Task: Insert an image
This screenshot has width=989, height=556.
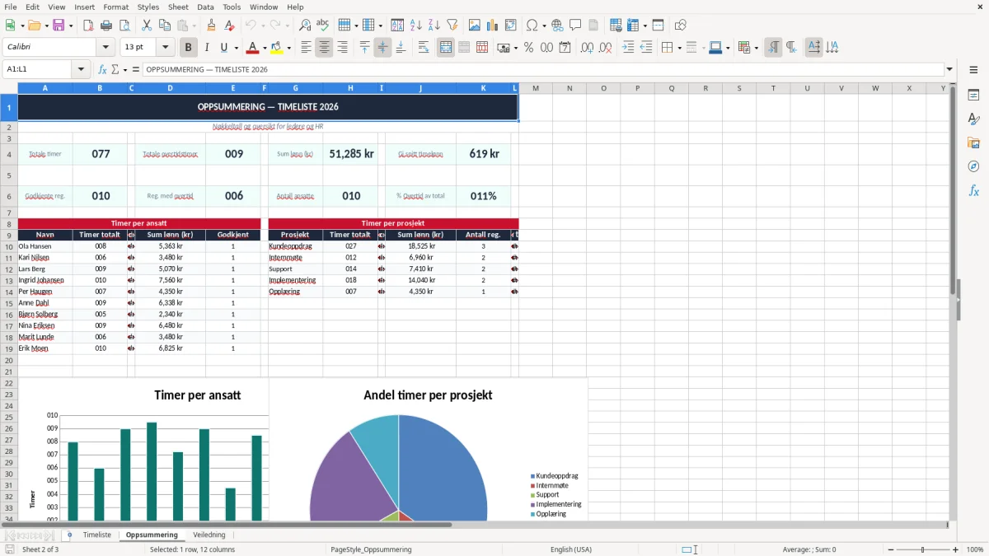Action: [476, 26]
